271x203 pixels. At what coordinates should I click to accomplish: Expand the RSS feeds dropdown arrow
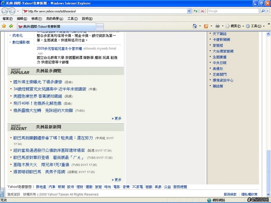211,26
